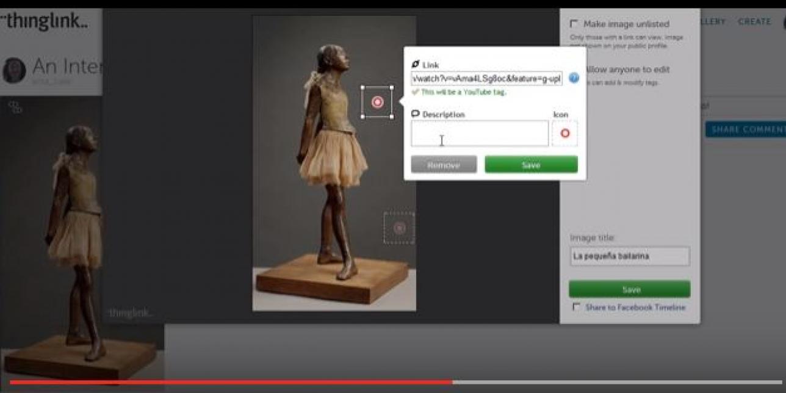
Task: Click the Link URL input field
Action: point(486,78)
